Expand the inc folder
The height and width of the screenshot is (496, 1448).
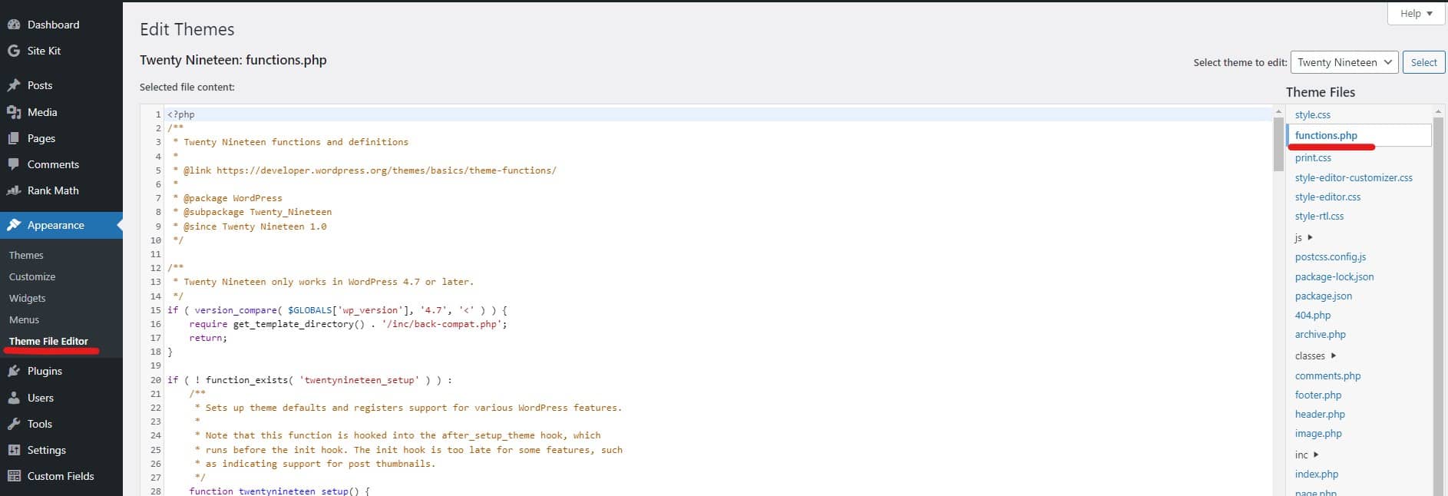coord(1307,455)
